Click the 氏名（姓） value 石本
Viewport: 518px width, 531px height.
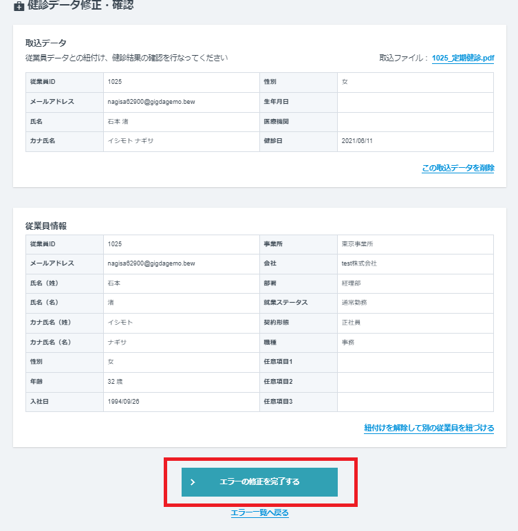(x=114, y=283)
